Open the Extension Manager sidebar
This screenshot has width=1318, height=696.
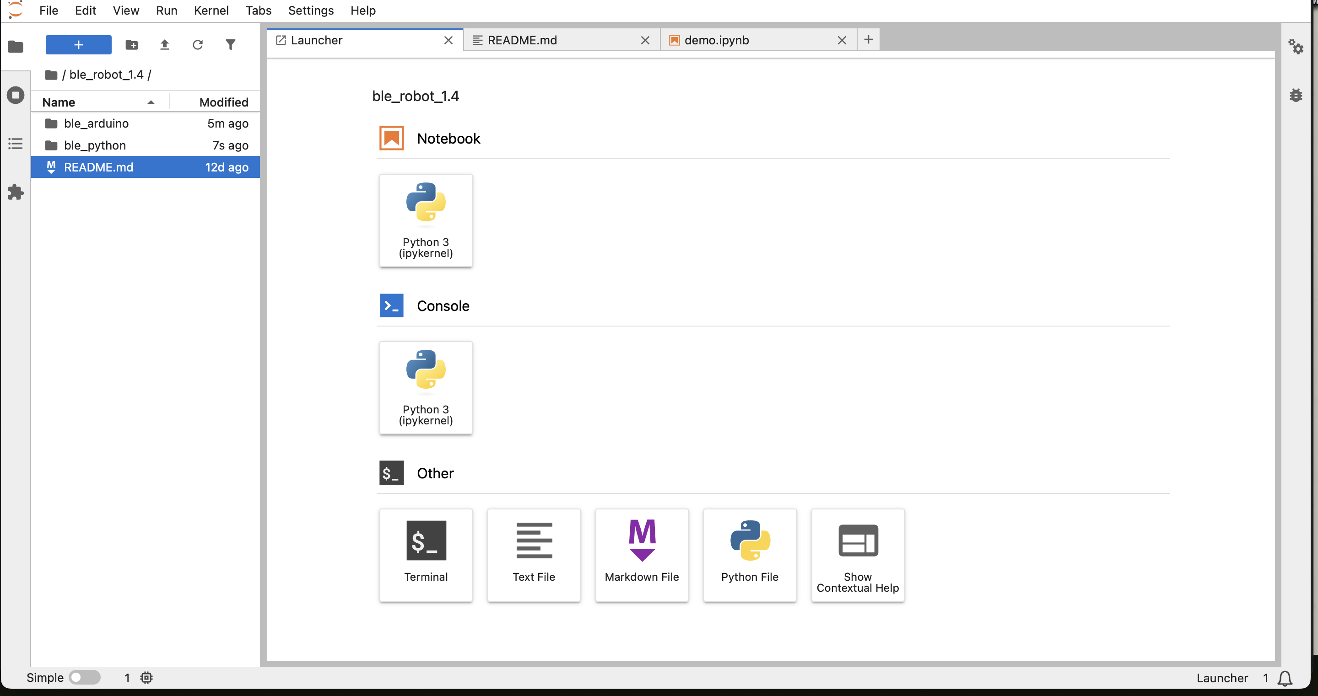[x=16, y=192]
